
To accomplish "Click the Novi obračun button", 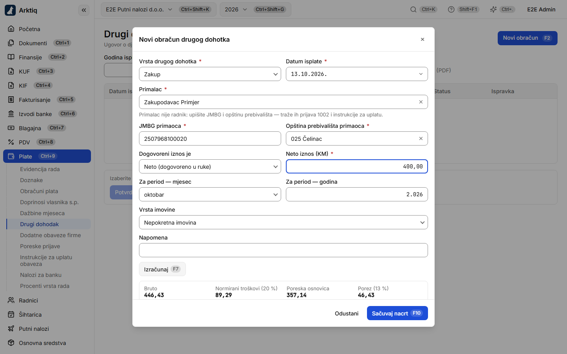I will pyautogui.click(x=528, y=38).
